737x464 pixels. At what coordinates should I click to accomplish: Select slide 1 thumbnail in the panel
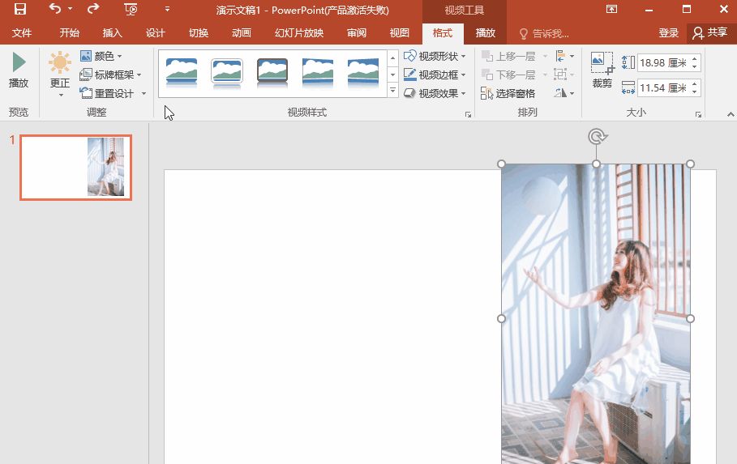coord(75,167)
